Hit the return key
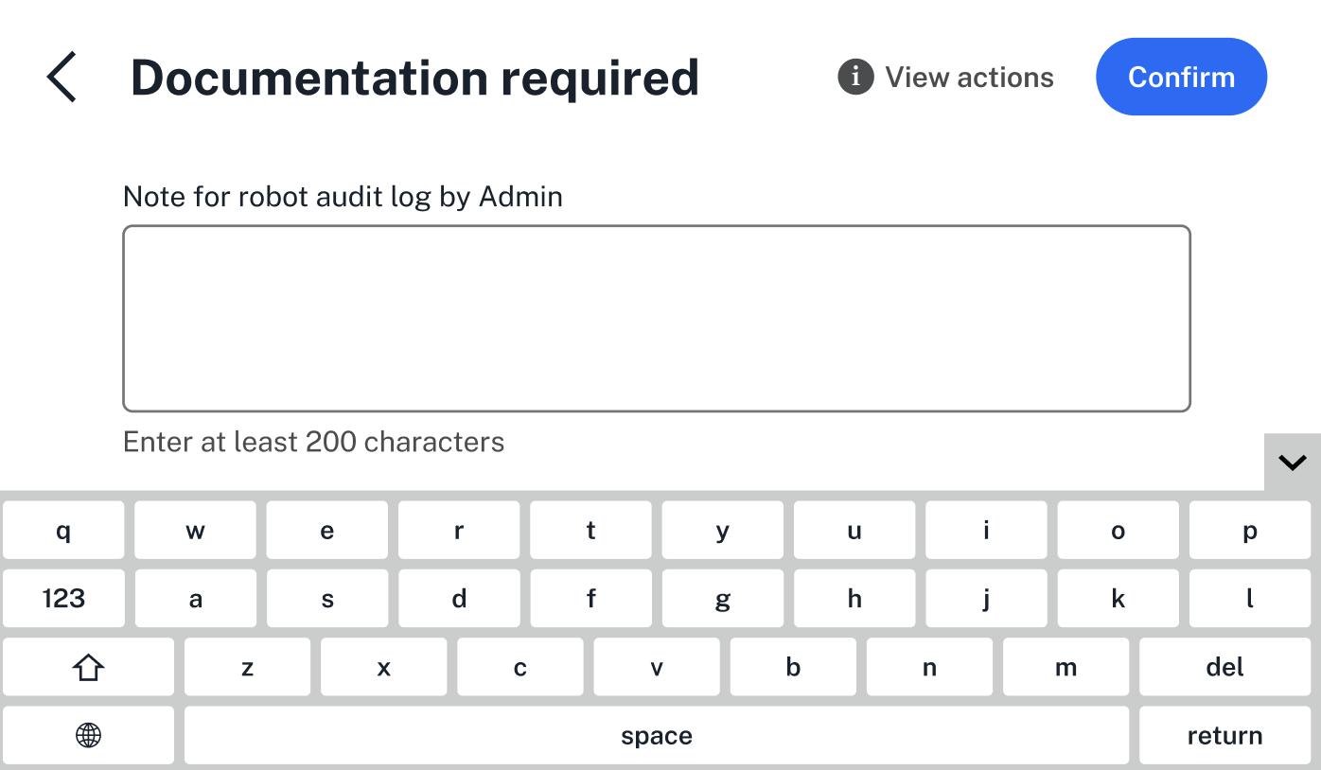This screenshot has height=770, width=1321. (x=1224, y=735)
